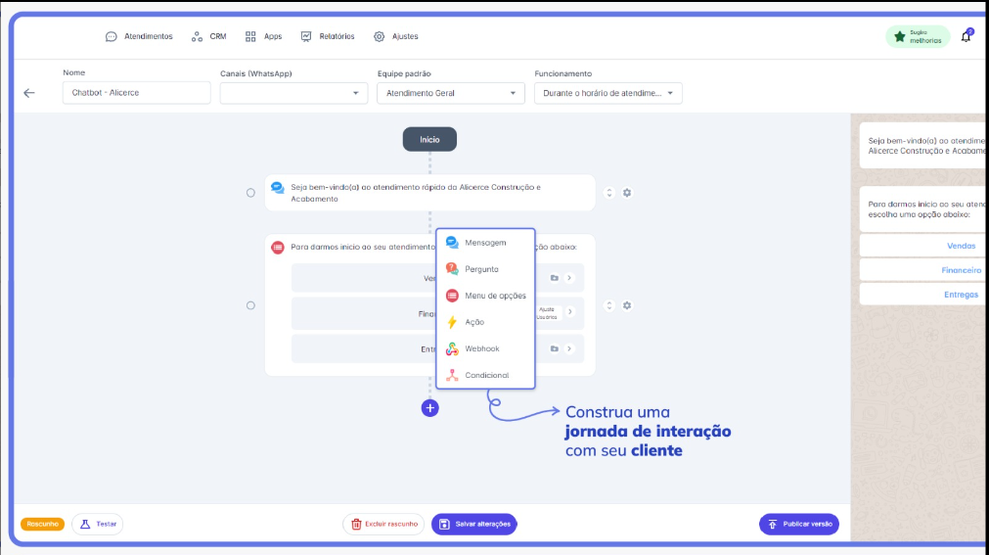Select radio button beside options menu block
Screen dimensions: 989x555
coord(250,305)
